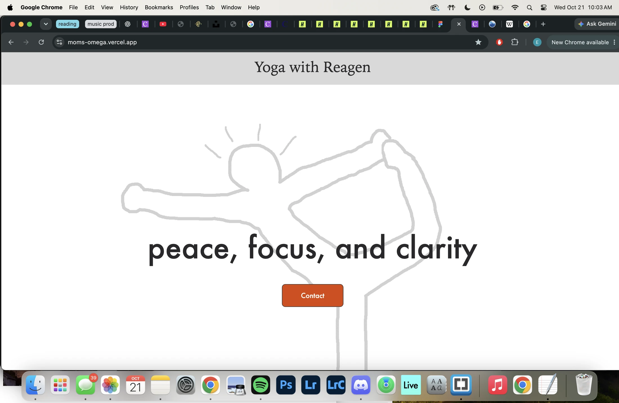Image resolution: width=619 pixels, height=403 pixels.
Task: Open the battery status menu
Action: (498, 7)
